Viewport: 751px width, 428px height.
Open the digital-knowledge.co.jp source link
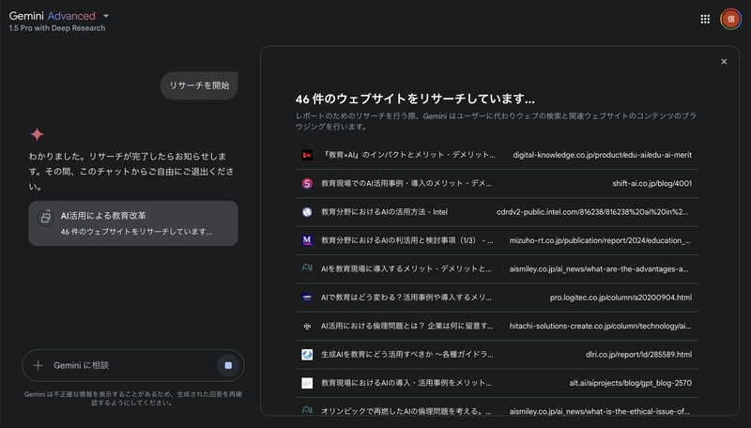pyautogui.click(x=601, y=154)
